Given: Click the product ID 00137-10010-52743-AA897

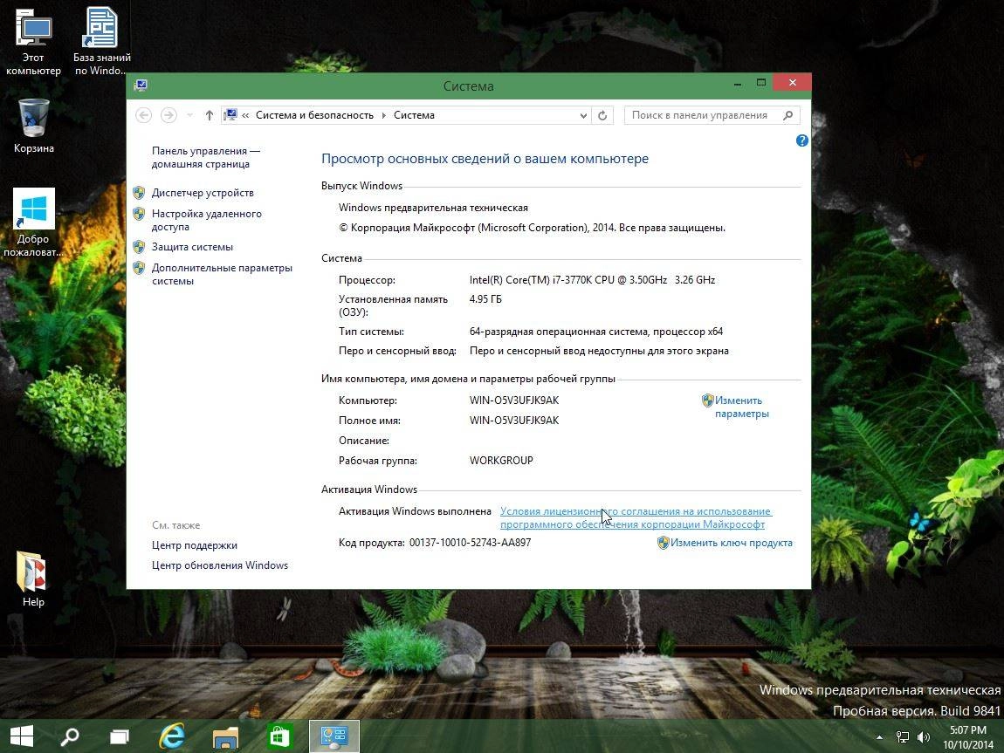Looking at the screenshot, I should (x=470, y=543).
